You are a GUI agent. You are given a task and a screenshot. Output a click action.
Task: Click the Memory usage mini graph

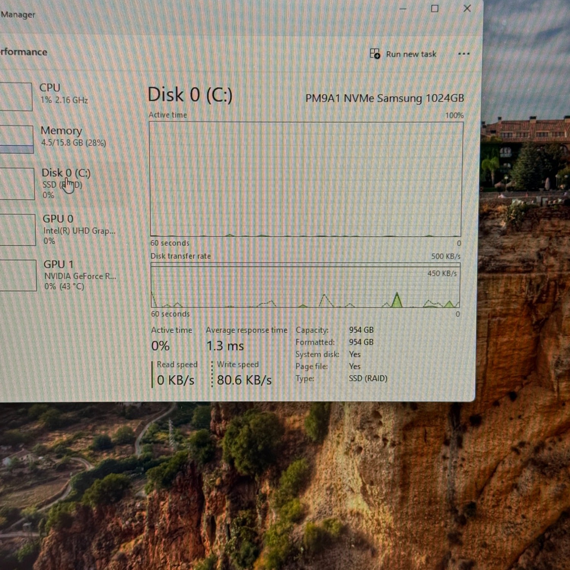click(16, 139)
